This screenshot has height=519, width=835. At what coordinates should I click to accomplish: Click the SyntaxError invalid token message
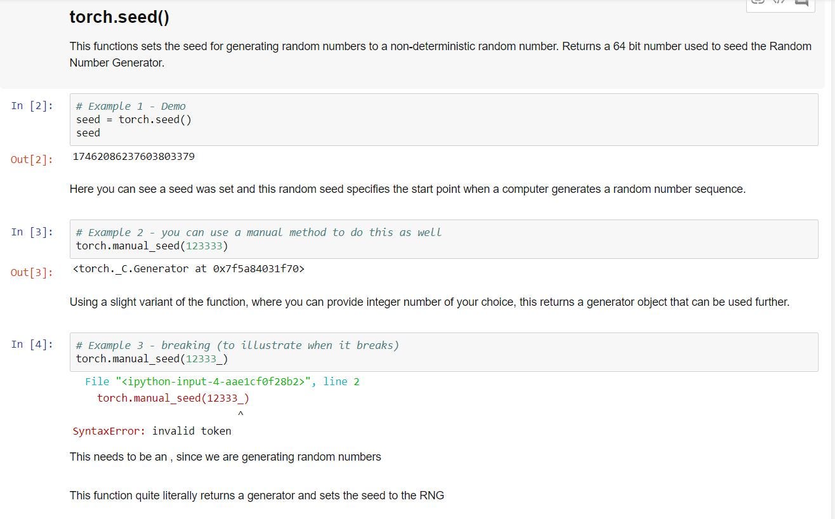(152, 431)
